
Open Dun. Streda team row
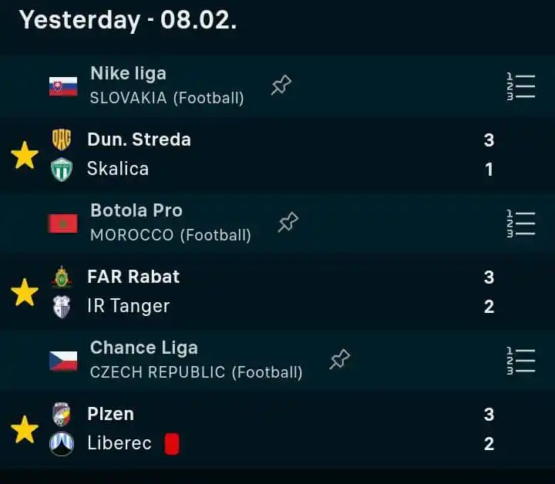273,139
